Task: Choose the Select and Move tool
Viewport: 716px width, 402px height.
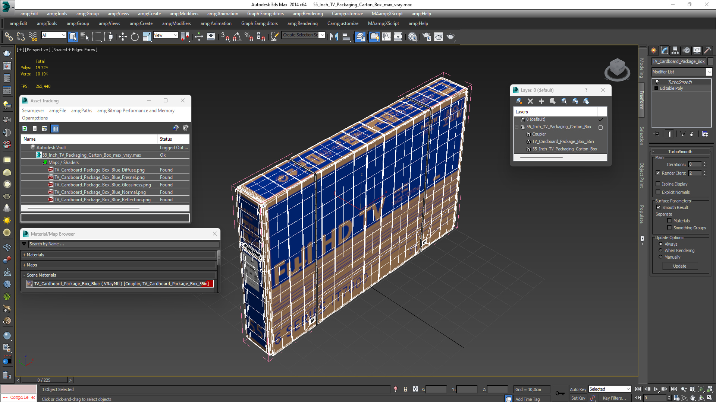Action: click(x=123, y=36)
